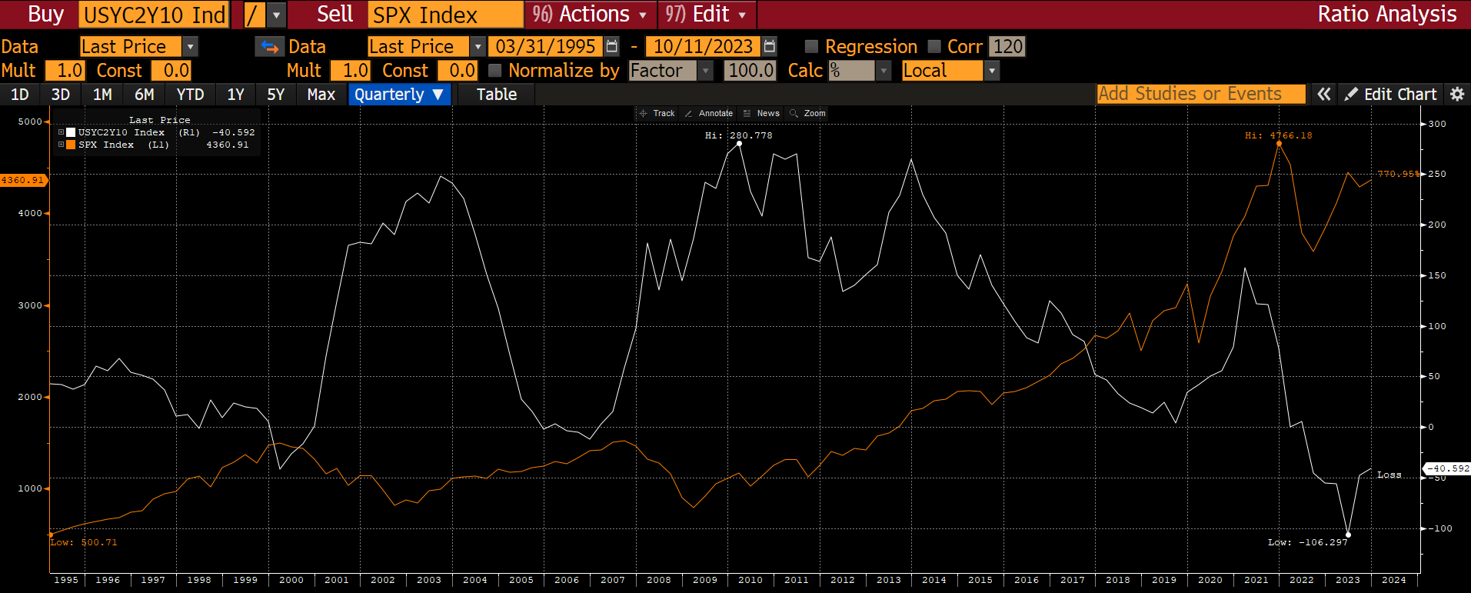Click the Corr period field 120

tap(1007, 47)
